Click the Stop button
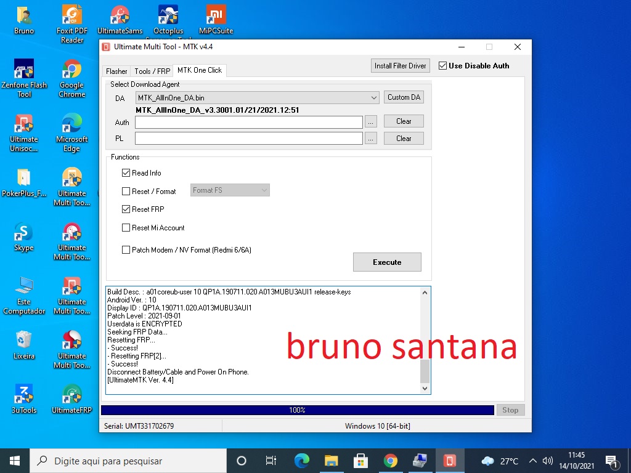Screen dimensions: 631x473 point(510,410)
